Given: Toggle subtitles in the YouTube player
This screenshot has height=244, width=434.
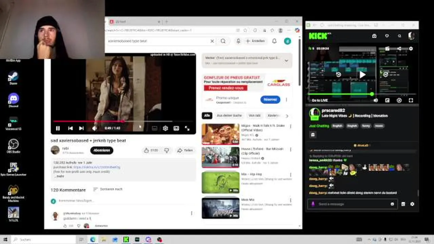Looking at the screenshot, I should click(154, 128).
